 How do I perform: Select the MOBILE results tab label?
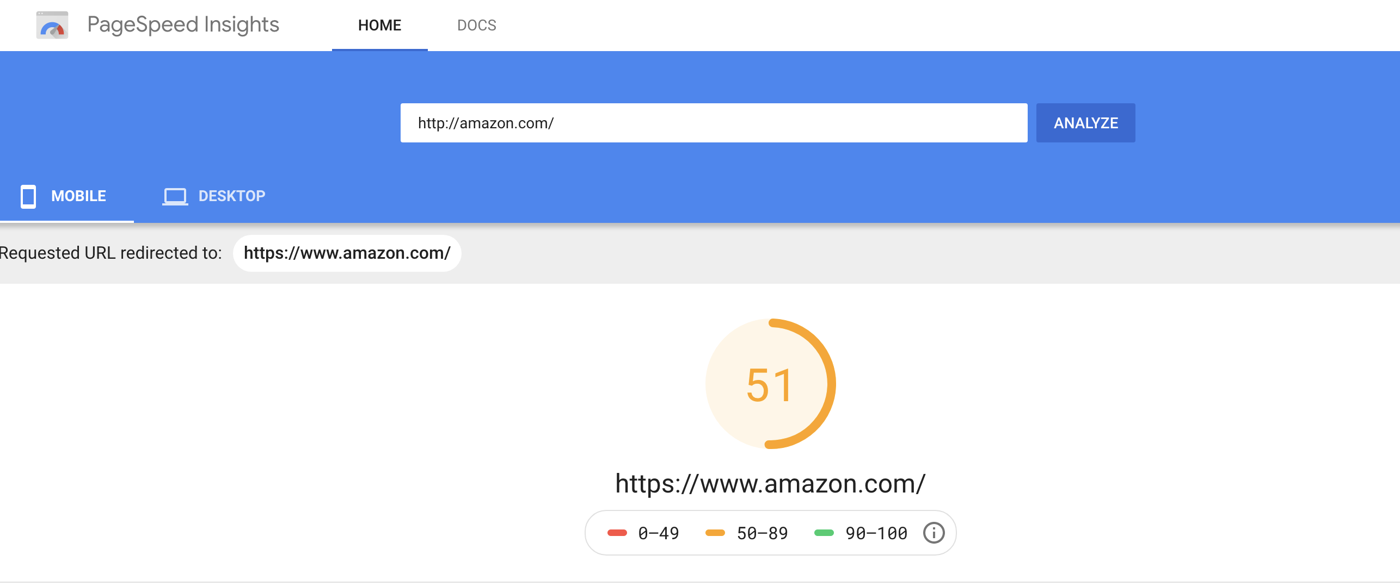coord(78,196)
